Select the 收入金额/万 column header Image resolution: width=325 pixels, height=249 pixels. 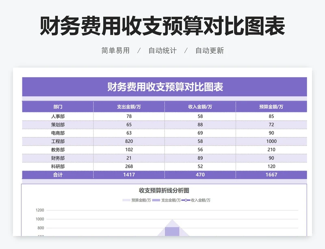pos(200,107)
